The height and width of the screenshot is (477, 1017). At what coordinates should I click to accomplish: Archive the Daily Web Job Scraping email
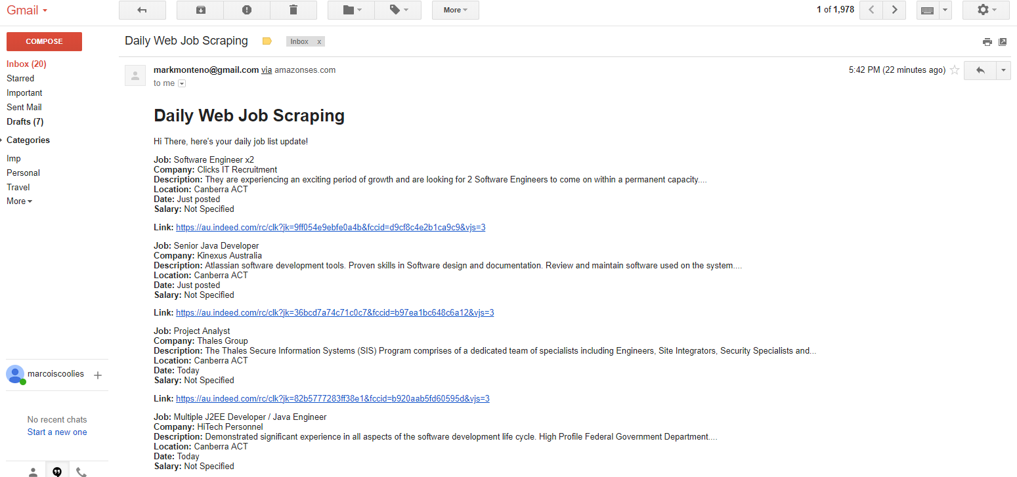click(200, 10)
